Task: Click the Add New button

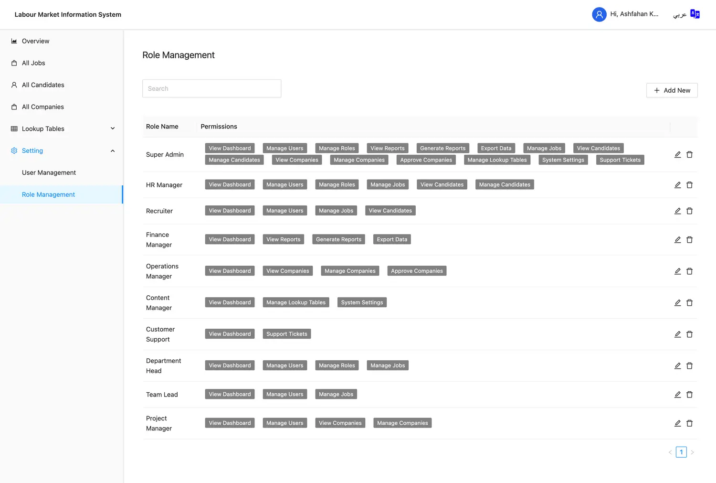Action: (672, 90)
